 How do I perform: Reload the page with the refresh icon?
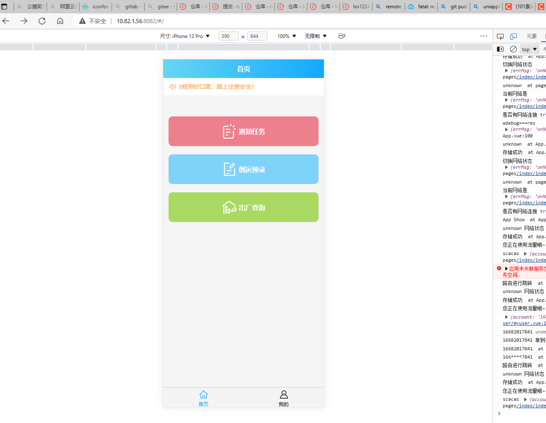point(42,21)
